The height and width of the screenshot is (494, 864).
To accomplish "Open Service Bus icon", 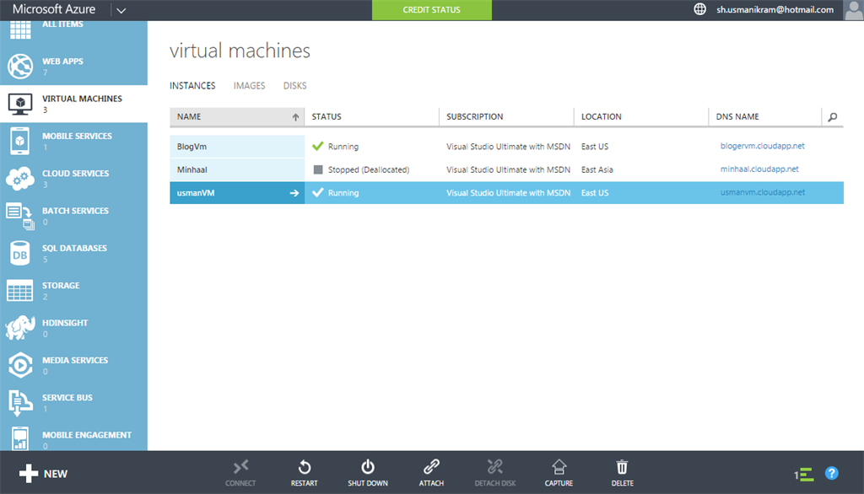I will point(20,403).
